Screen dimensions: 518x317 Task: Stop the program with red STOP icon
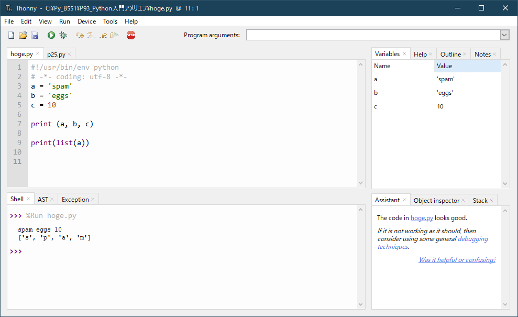coord(131,35)
